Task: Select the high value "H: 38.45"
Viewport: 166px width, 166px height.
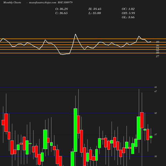Action: tap(95, 9)
